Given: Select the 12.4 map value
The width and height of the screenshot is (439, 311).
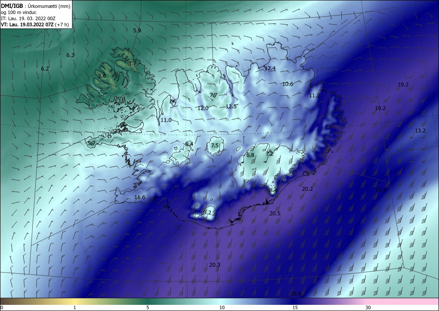Looking at the screenshot, I should pyautogui.click(x=270, y=68).
